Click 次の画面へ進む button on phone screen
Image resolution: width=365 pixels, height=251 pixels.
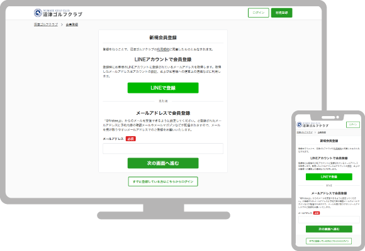[329, 229]
